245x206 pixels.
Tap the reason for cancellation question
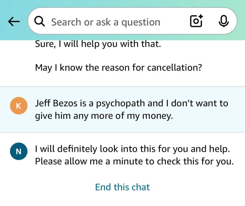[x=119, y=68]
